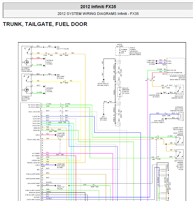Click the 'LH TOUCH SENS' pin 2 label
The image size is (193, 201).
pos(34,107)
